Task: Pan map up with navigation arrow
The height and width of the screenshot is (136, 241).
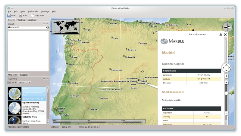Action: coord(226,65)
